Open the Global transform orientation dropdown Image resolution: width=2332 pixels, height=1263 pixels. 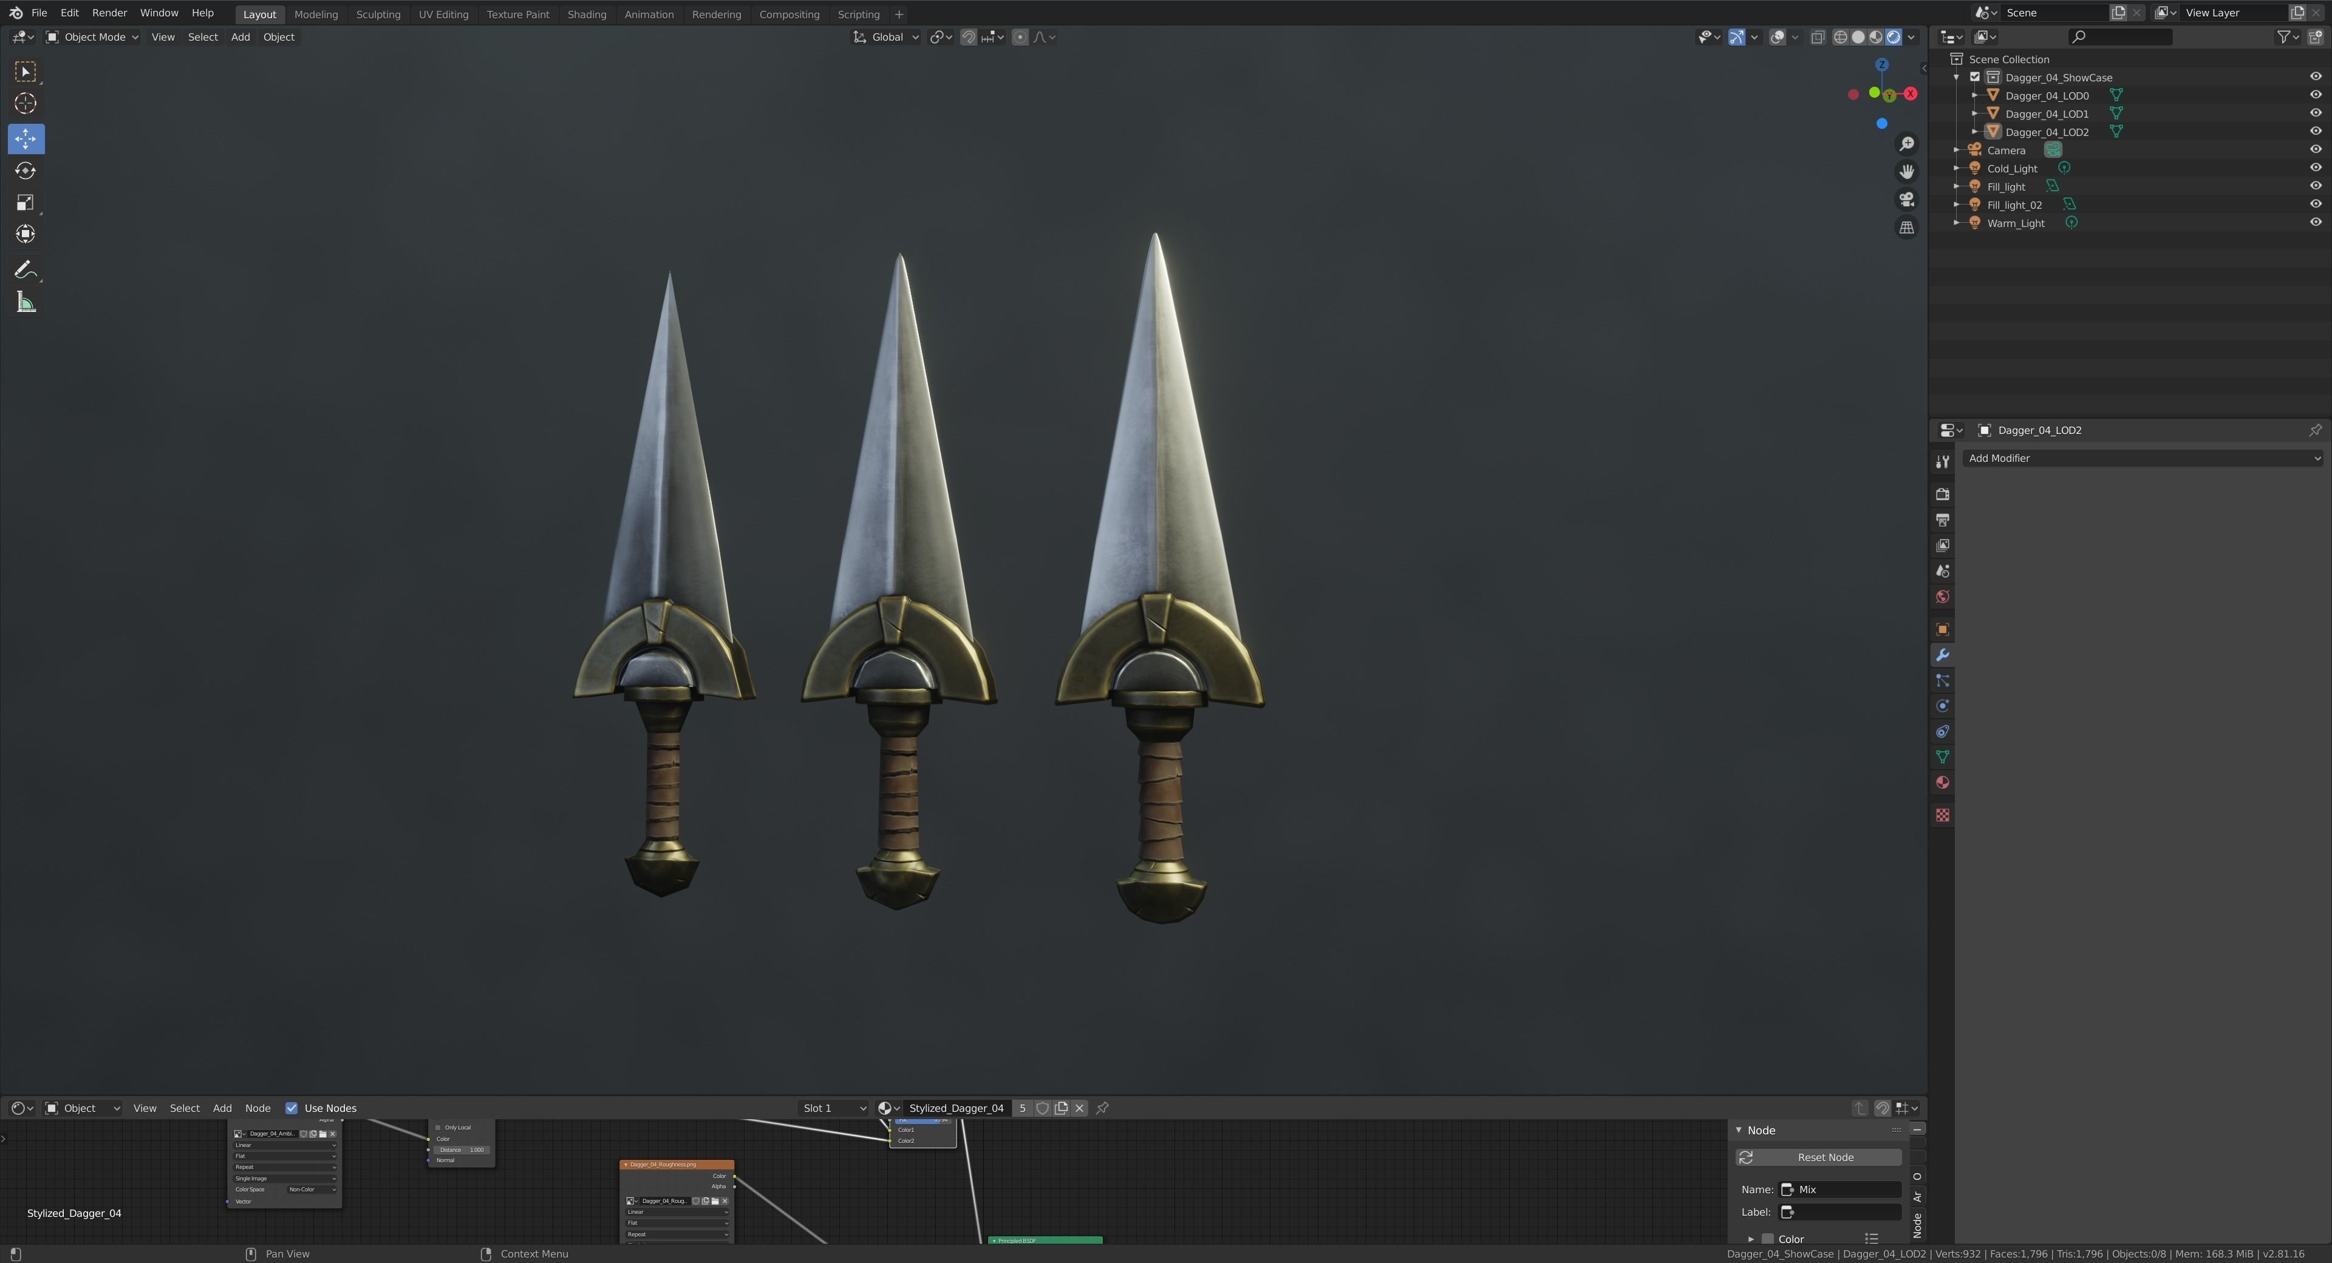[x=885, y=37]
